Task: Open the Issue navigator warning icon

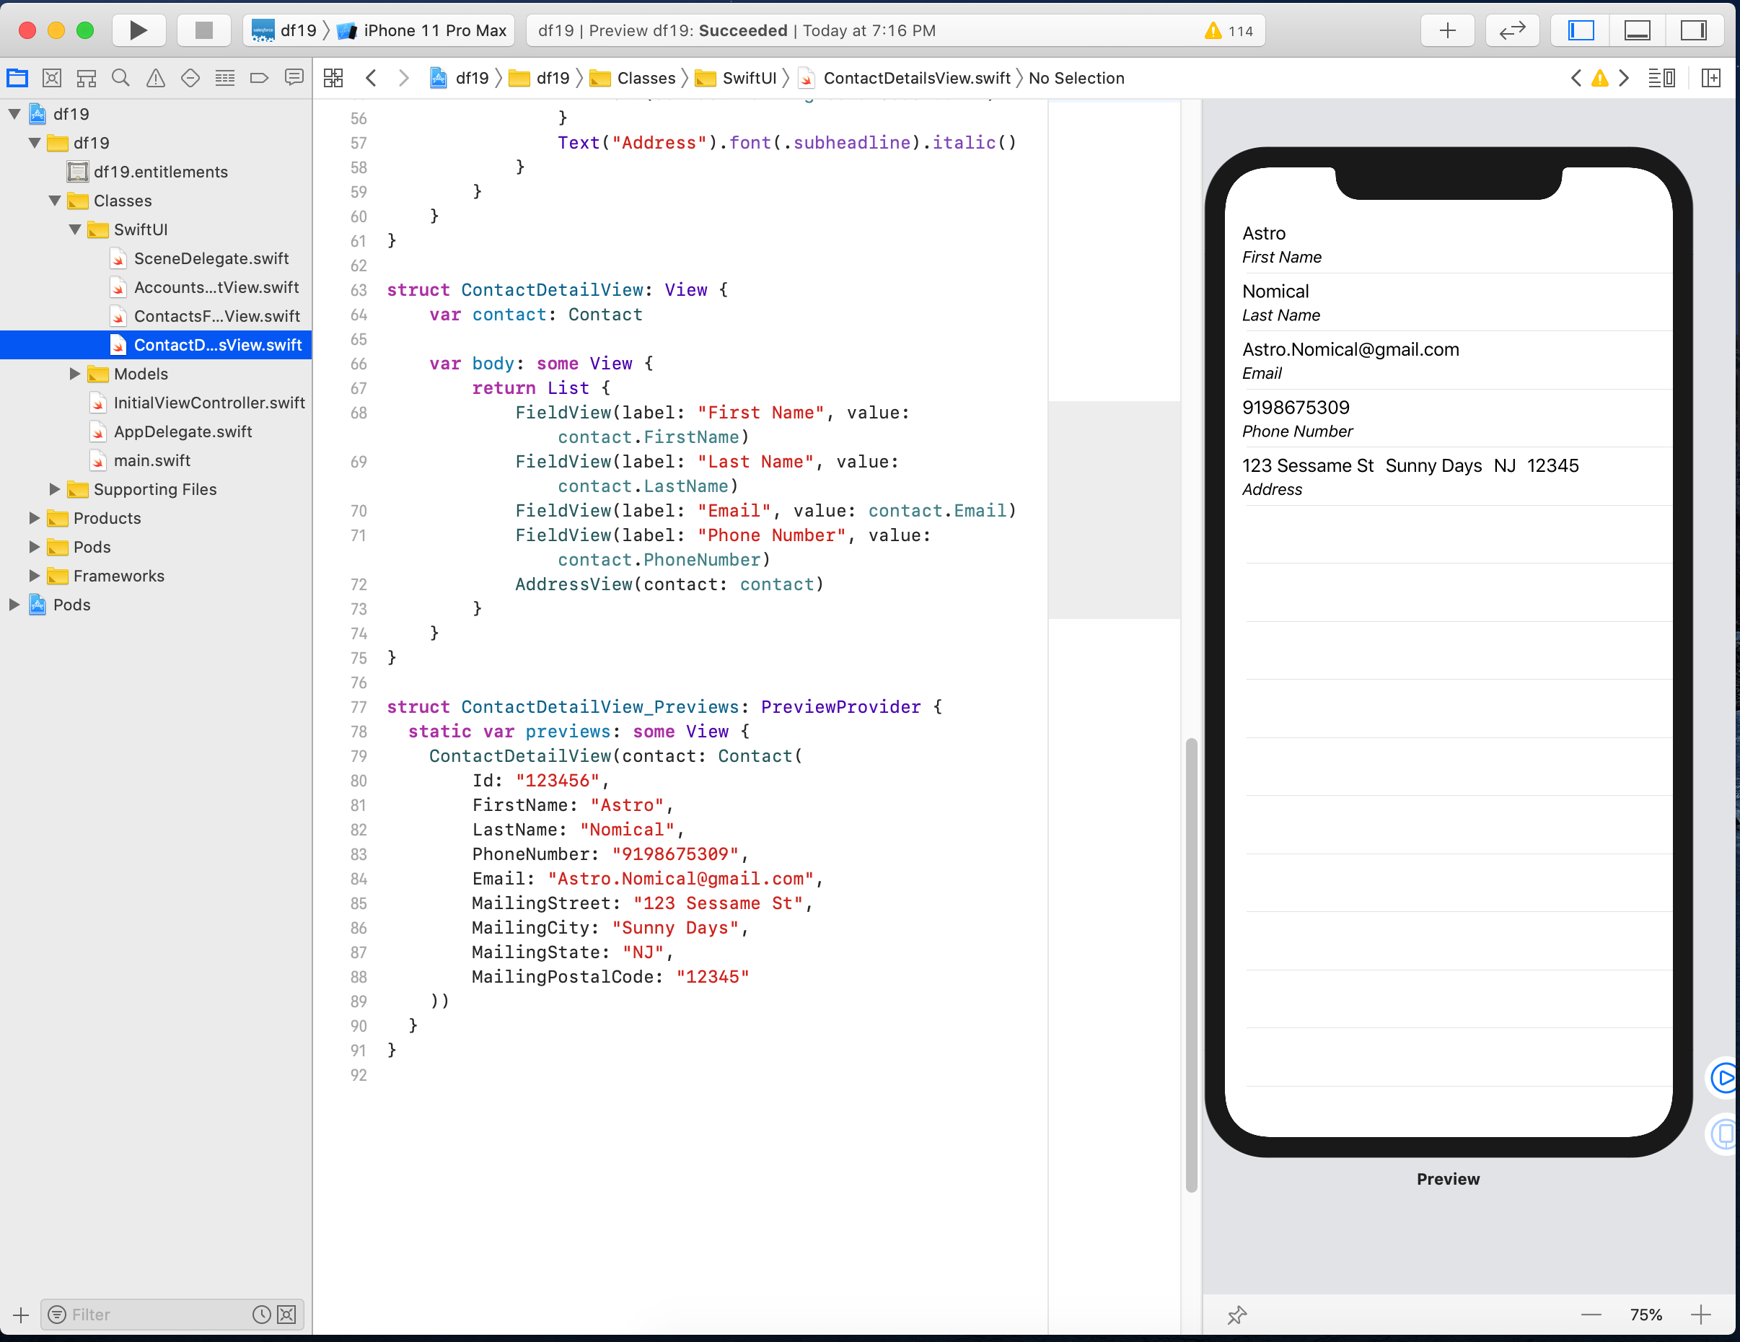Action: point(155,78)
